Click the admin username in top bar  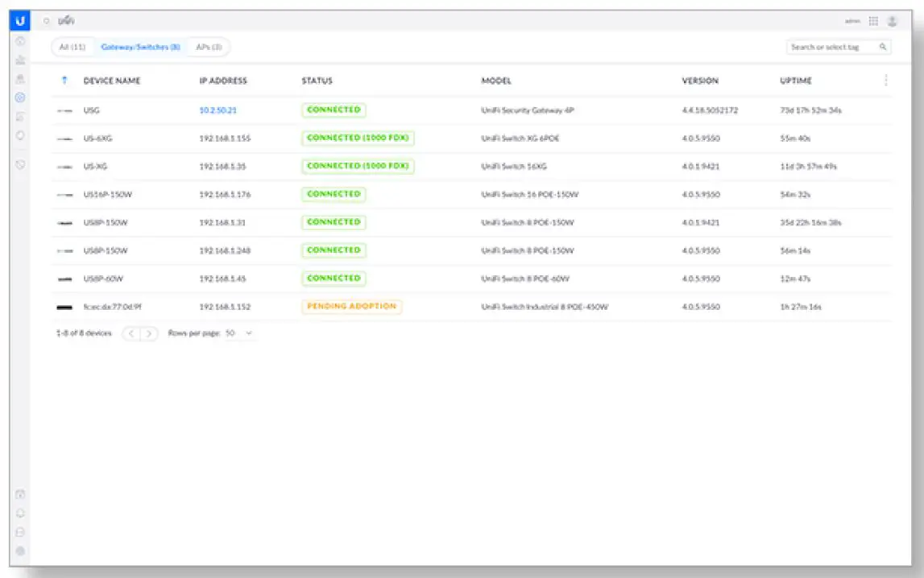point(852,21)
